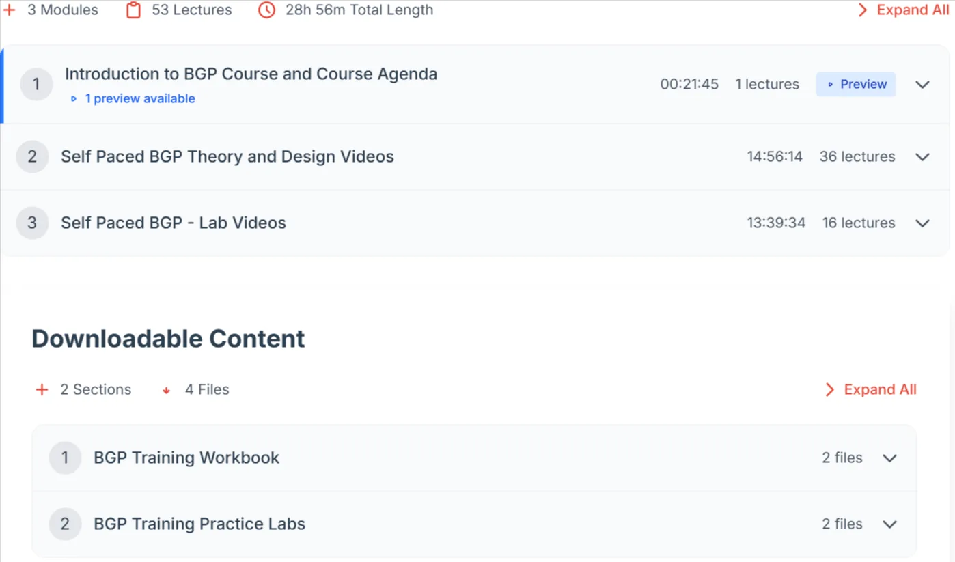Click module number 1 circle badge
This screenshot has height=562, width=955.
[x=36, y=85]
